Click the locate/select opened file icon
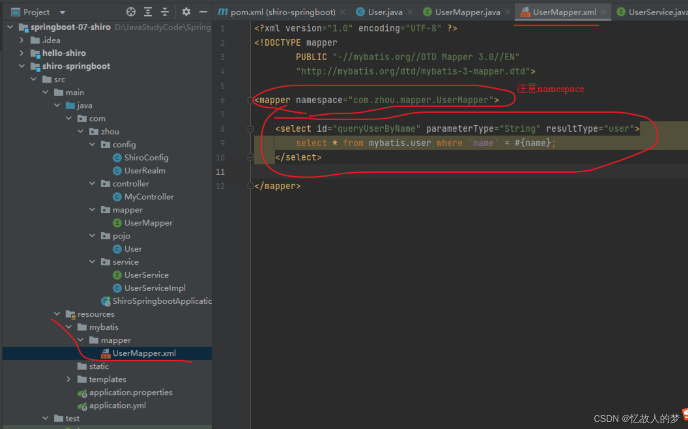This screenshot has width=688, height=429. click(x=131, y=12)
